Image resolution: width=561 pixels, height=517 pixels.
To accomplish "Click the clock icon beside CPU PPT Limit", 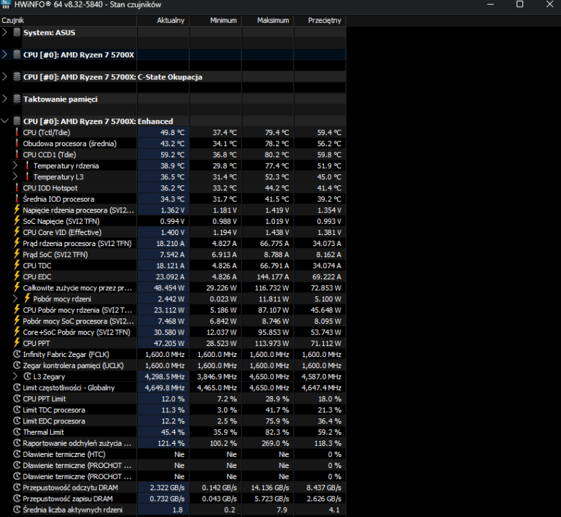I will coord(17,398).
